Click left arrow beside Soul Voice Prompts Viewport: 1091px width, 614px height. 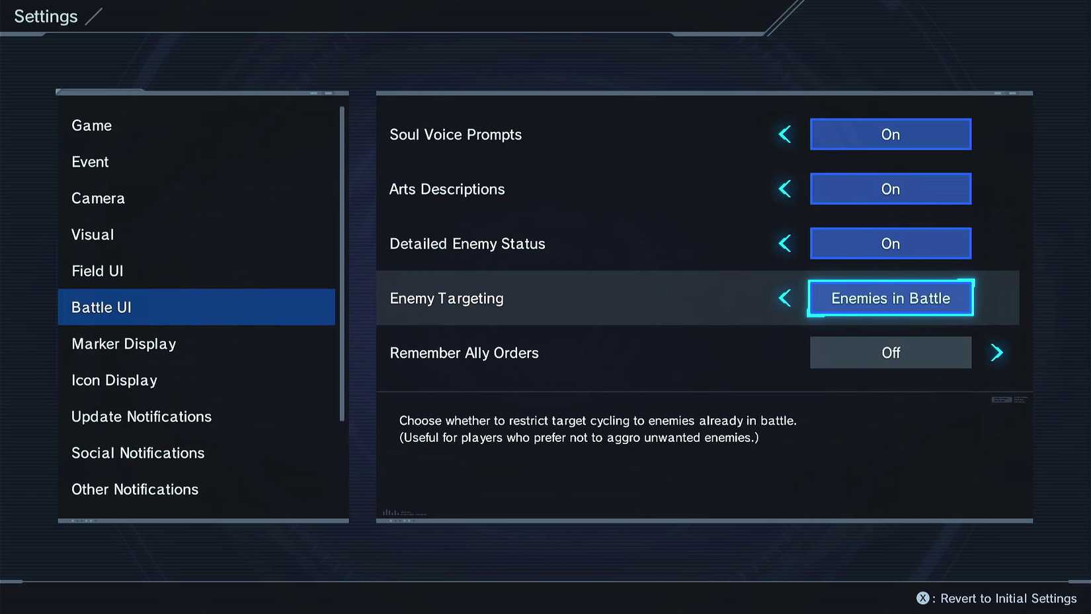coord(785,134)
